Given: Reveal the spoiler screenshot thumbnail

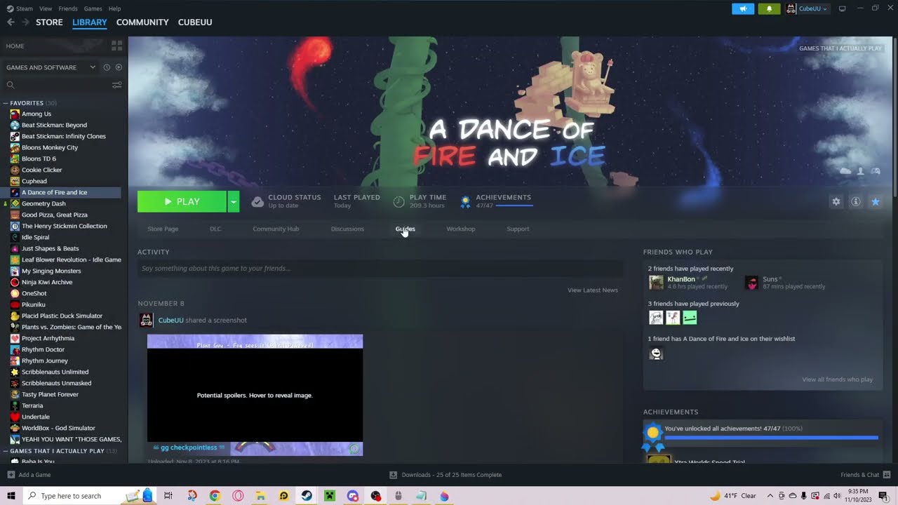Looking at the screenshot, I should (x=255, y=395).
